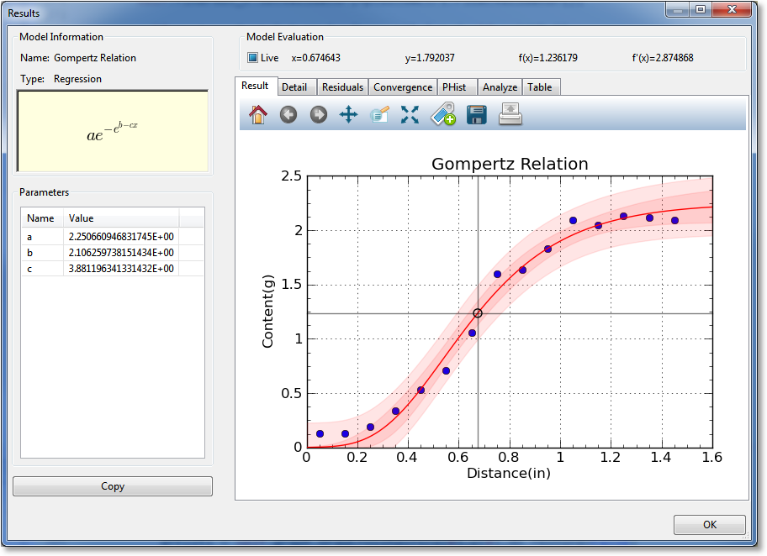Click the Type: Regression label
This screenshot has height=556, width=767.
pos(61,79)
